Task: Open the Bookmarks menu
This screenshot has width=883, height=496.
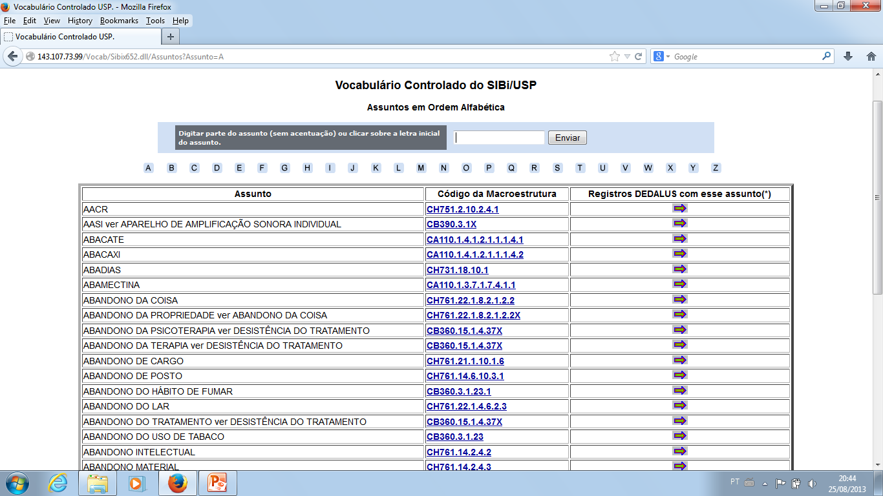Action: coord(119,21)
